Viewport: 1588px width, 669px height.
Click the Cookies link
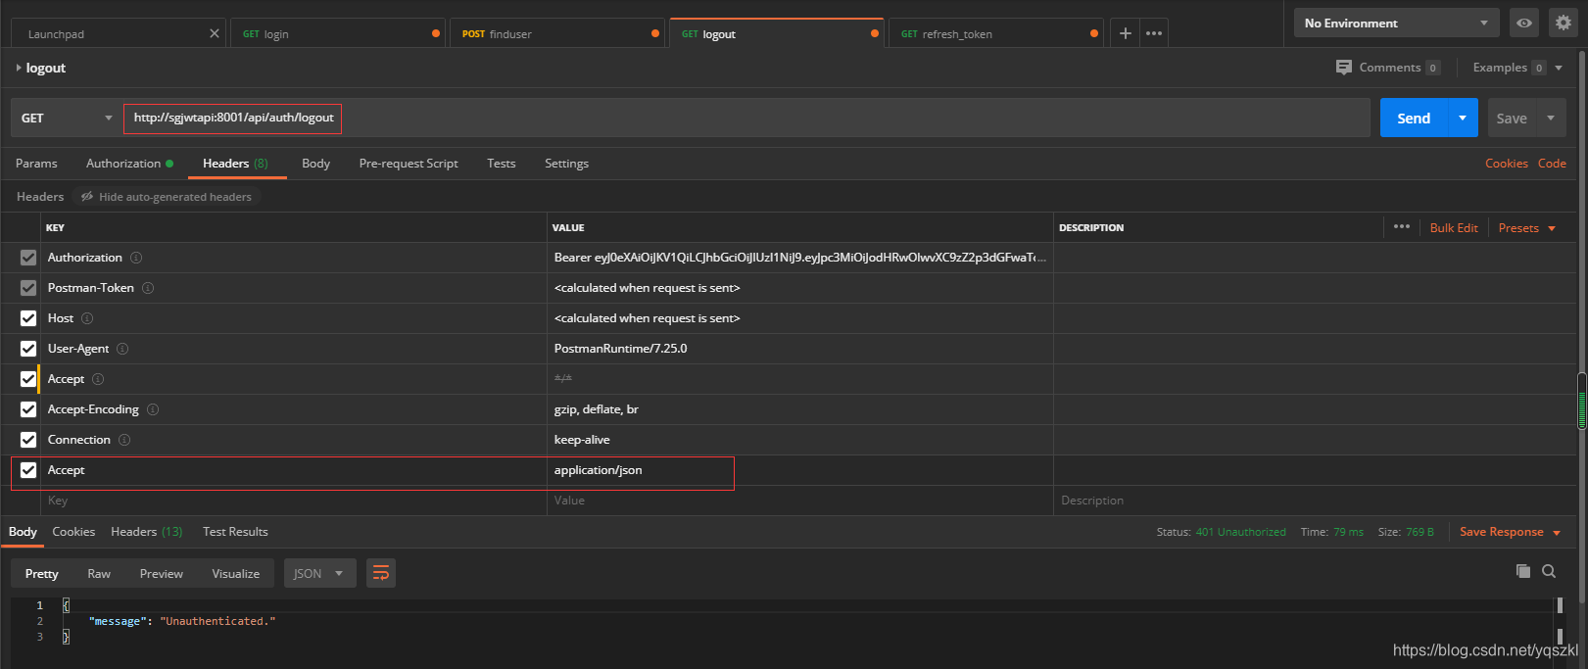coord(1507,164)
